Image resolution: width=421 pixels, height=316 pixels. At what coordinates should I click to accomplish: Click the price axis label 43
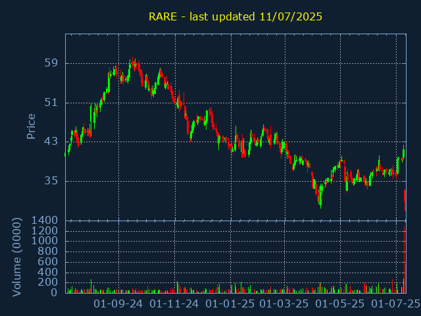click(51, 142)
